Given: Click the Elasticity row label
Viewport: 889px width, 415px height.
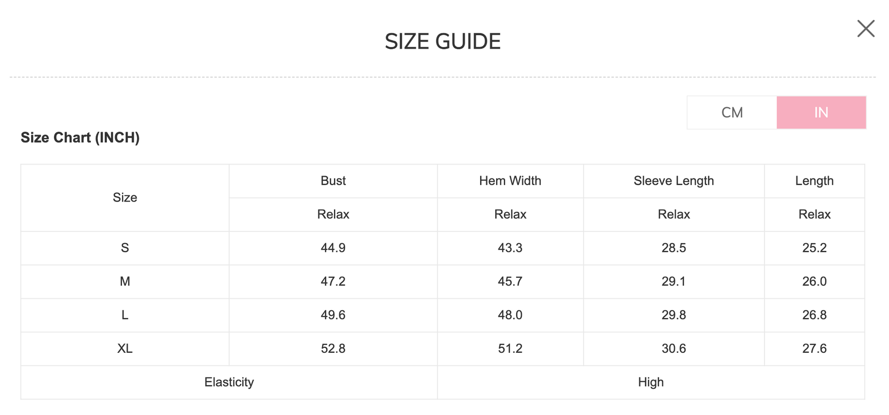Looking at the screenshot, I should (229, 382).
